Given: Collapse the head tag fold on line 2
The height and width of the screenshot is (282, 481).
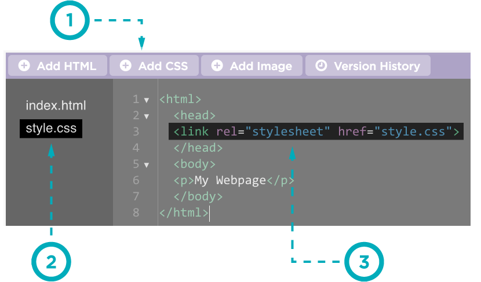Looking at the screenshot, I should (146, 116).
